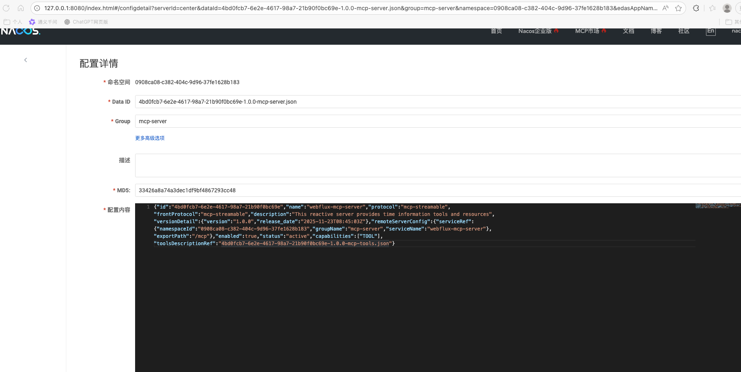Open the favorites list icon

712,8
